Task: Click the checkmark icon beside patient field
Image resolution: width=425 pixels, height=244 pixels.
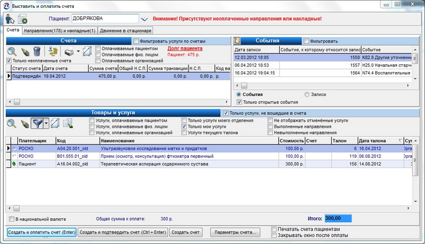Action: tap(144, 19)
